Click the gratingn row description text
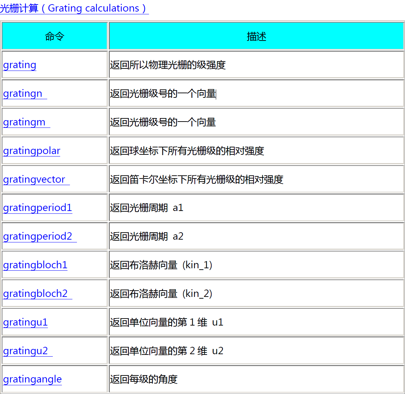 pos(163,94)
